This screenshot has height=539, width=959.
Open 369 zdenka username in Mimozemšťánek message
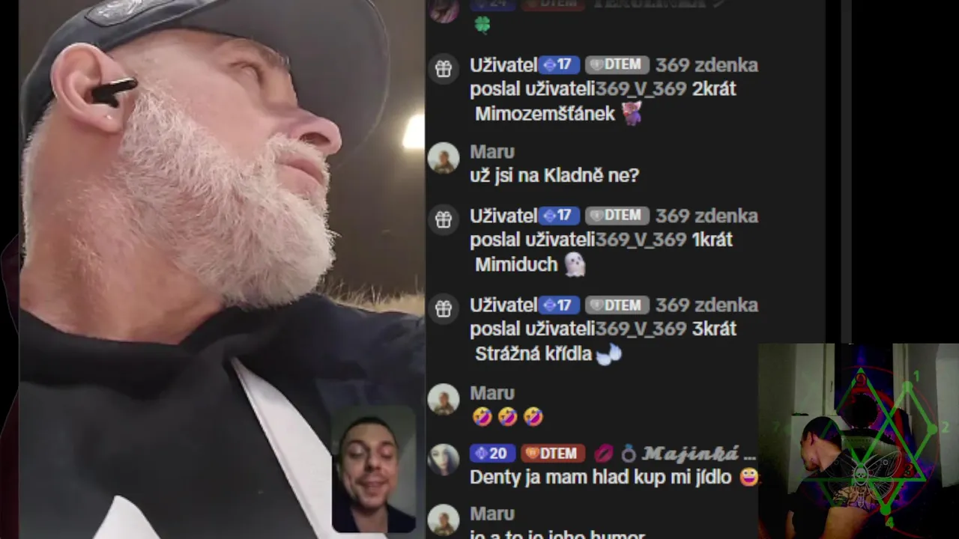pyautogui.click(x=707, y=65)
